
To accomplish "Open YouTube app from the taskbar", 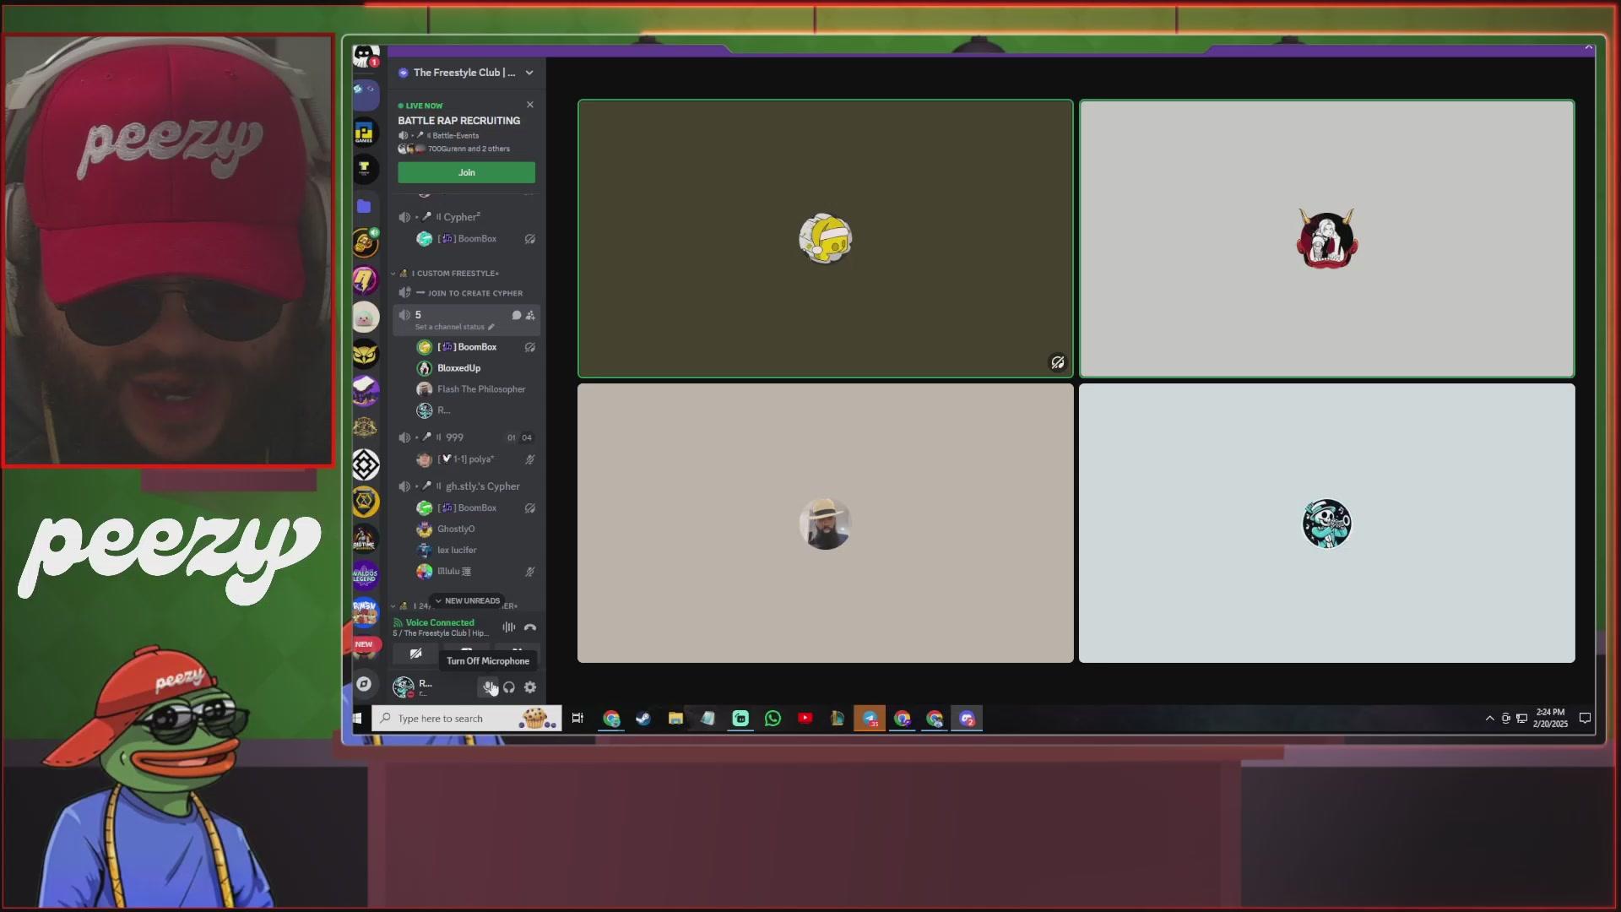I will pos(805,719).
